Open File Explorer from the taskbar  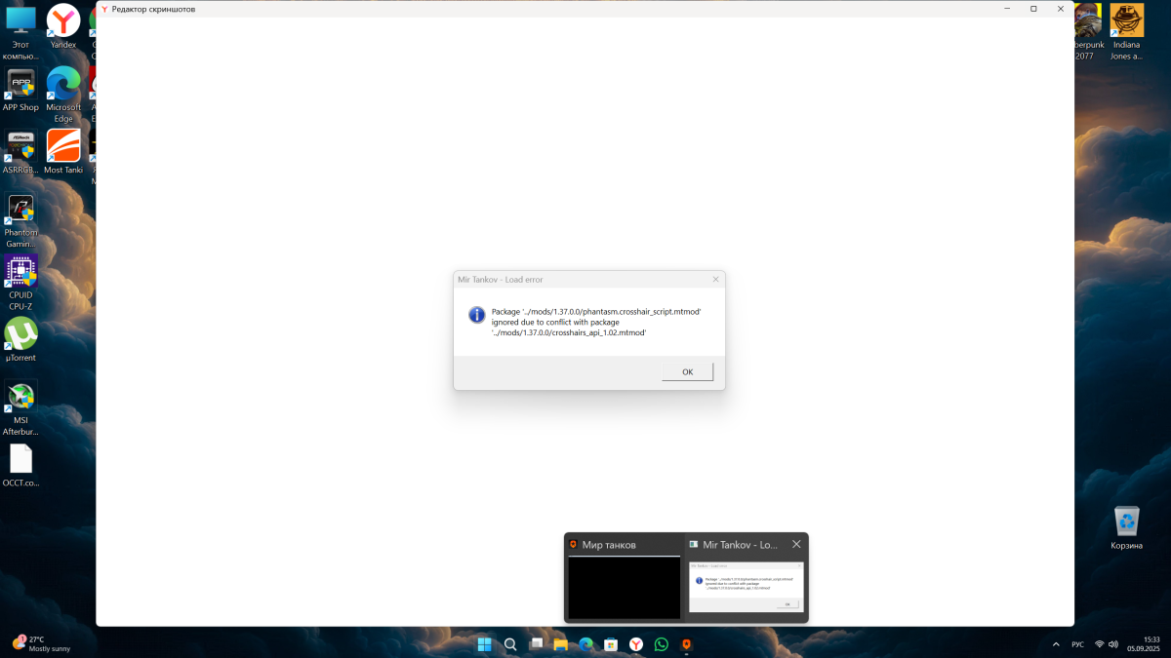point(560,644)
